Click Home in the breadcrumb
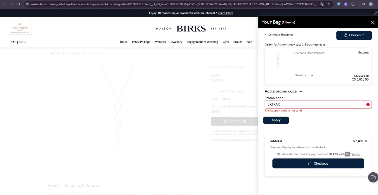Image resolution: width=378 pixels, height=195 pixels. (x=55, y=54)
